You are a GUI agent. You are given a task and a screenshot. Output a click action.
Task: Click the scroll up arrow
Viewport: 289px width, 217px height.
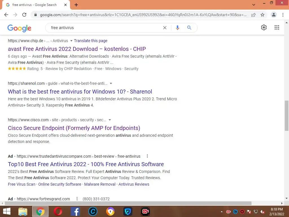coord(286,23)
